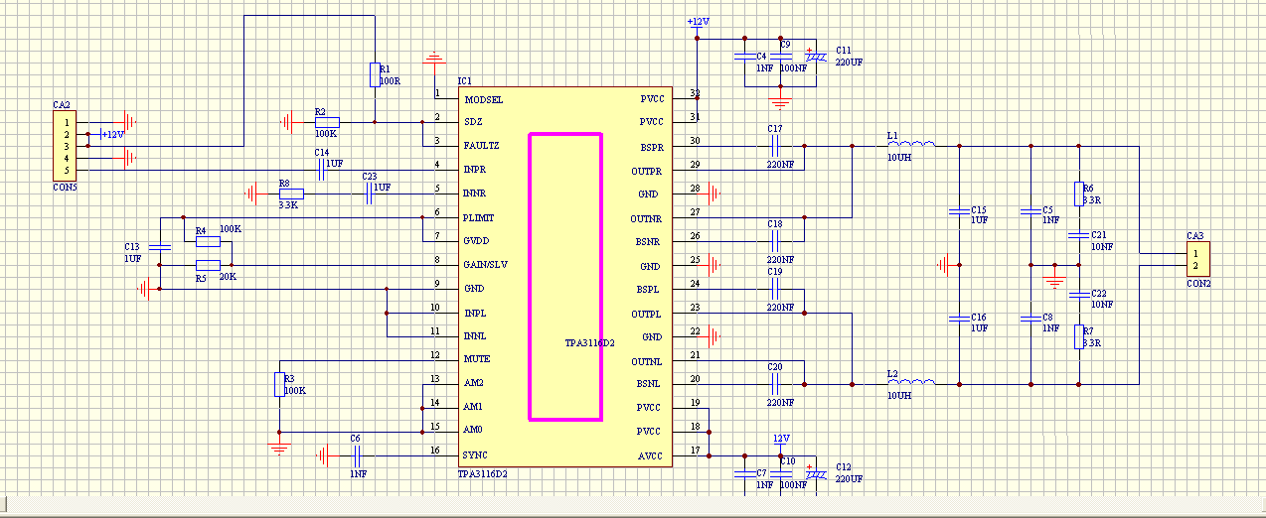Select connector CA2 CON5 body

pos(65,146)
